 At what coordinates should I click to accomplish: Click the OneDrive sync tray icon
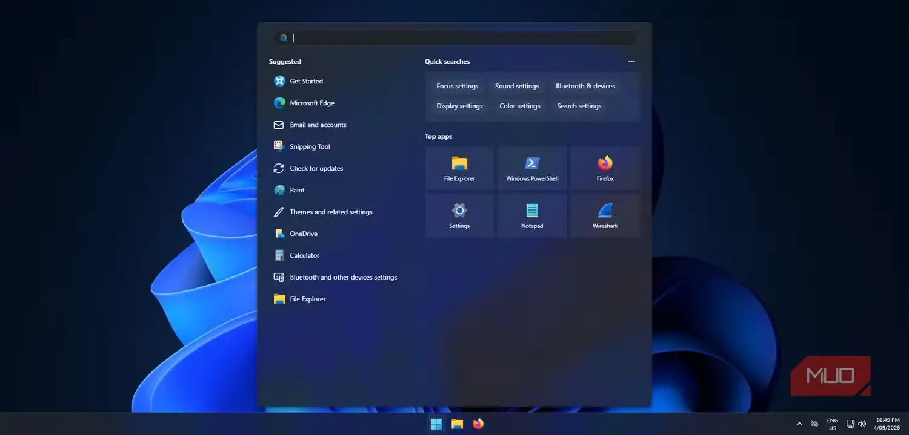tap(814, 424)
